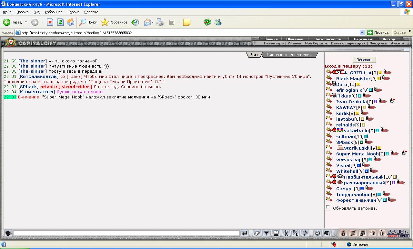Click private message arrow beside KAWKAZ
Viewport: 413px width, 249px height.
(x=328, y=107)
